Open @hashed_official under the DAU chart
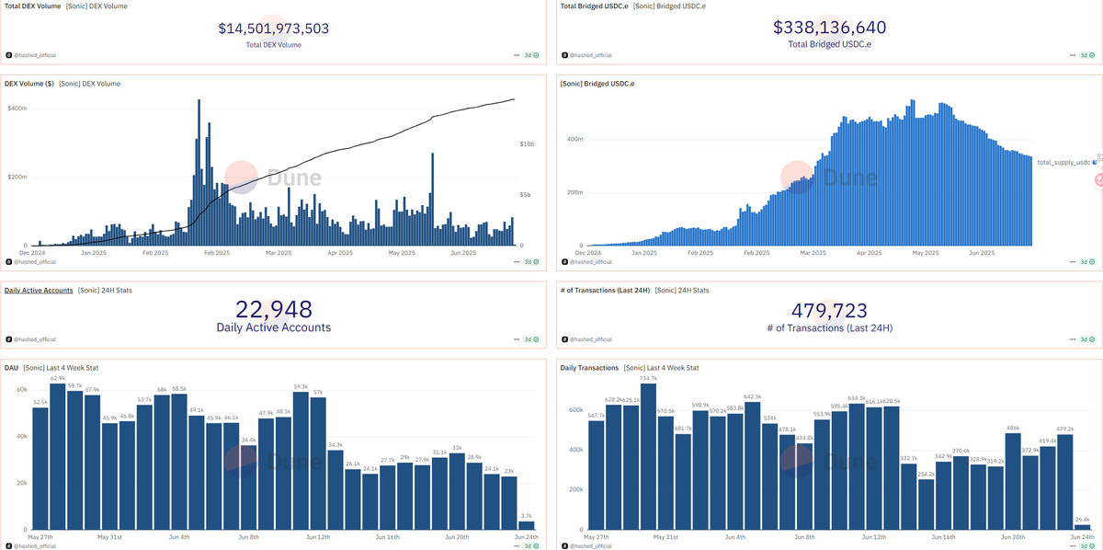Image resolution: width=1103 pixels, height=550 pixels. [33, 545]
